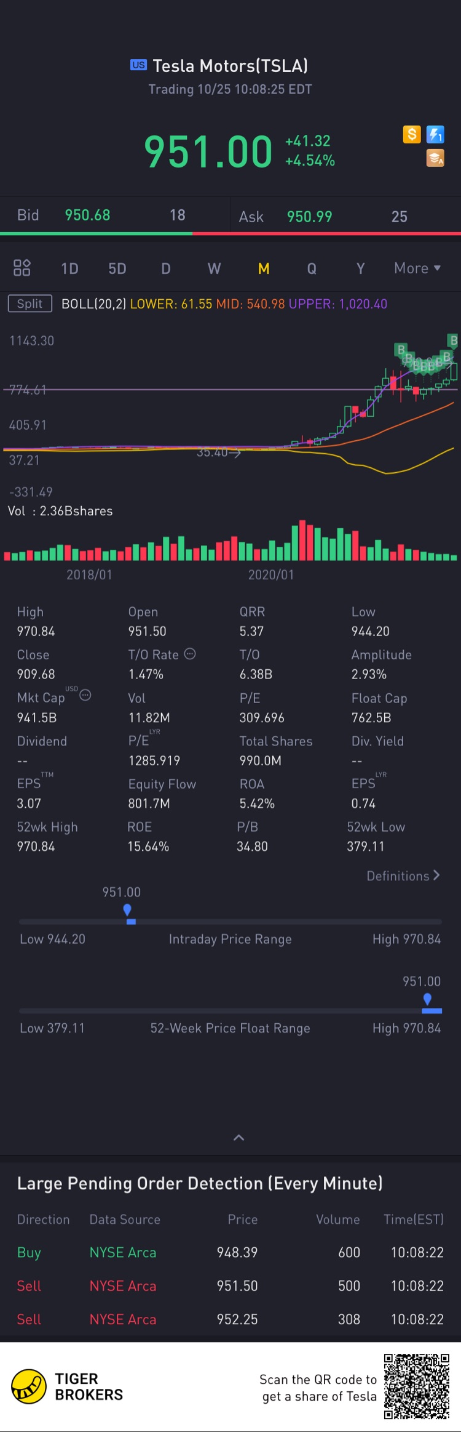Tap the 52wk Low value 379.11
The width and height of the screenshot is (461, 1432).
[365, 847]
